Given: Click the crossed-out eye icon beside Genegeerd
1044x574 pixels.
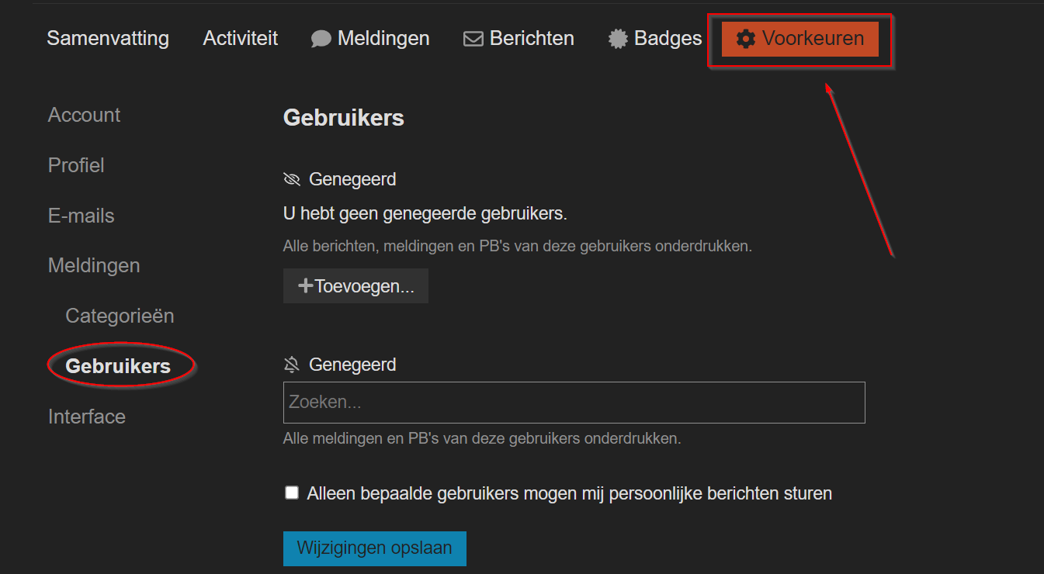Looking at the screenshot, I should coord(292,180).
